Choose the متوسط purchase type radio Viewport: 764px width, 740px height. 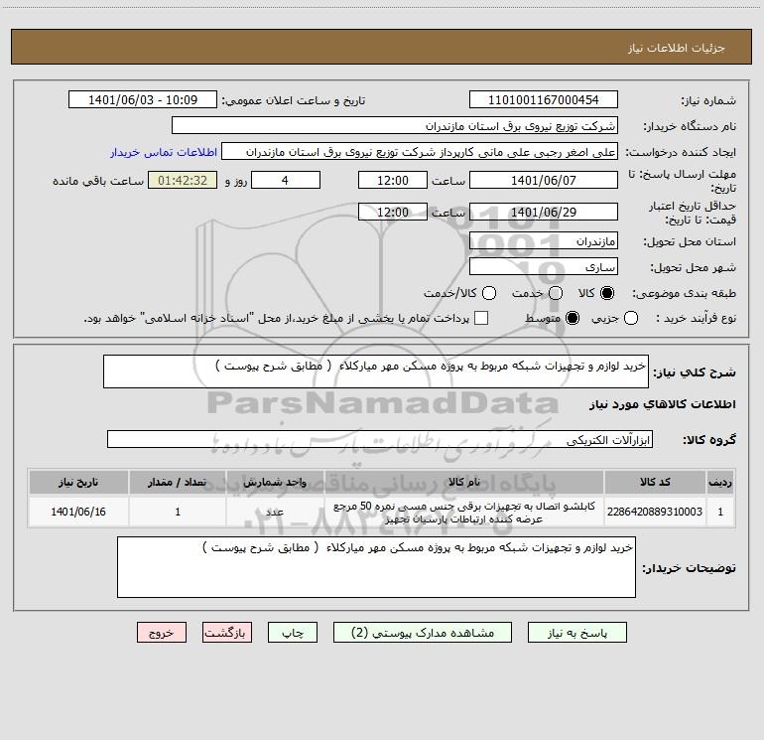coord(573,318)
